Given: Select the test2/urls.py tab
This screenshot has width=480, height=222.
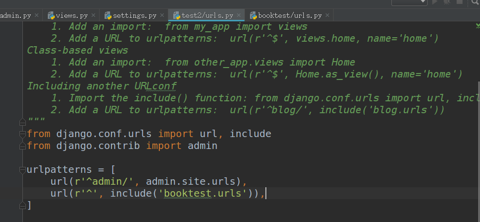Looking at the screenshot, I should 207,15.
